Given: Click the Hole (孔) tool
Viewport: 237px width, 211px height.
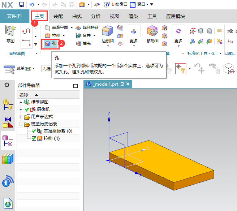Looking at the screenshot, I should [x=51, y=44].
